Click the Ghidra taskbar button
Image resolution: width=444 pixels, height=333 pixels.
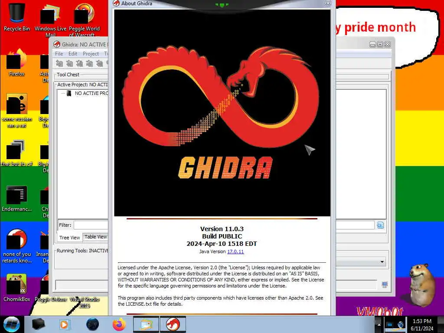[x=173, y=324]
